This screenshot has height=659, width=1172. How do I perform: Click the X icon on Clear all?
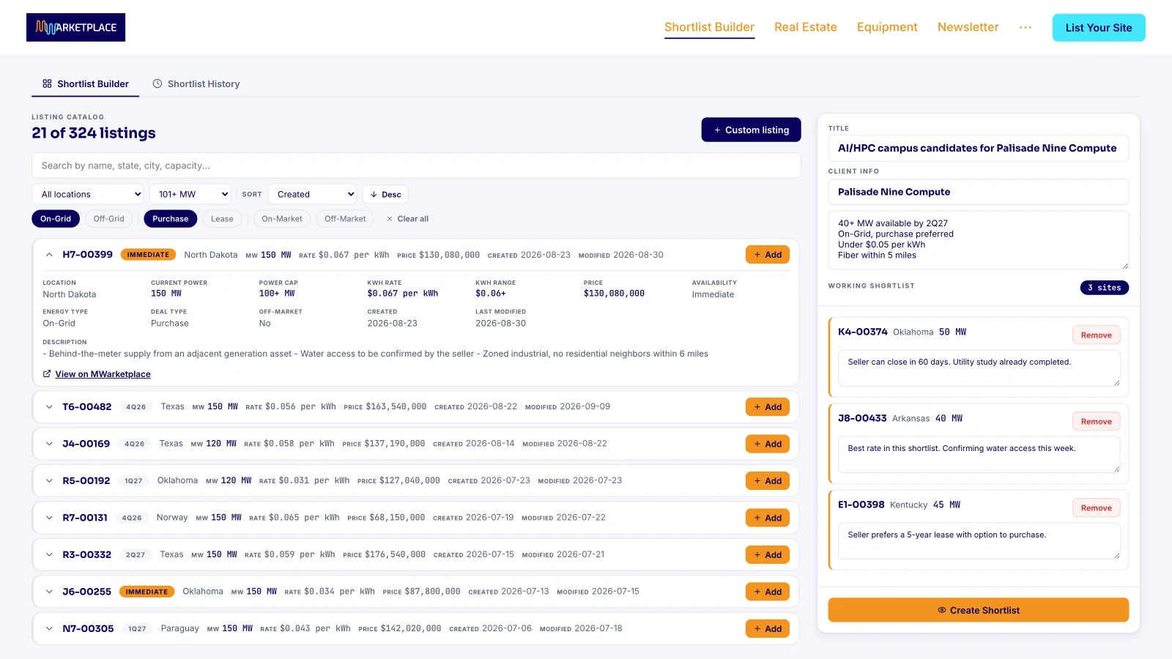(390, 219)
